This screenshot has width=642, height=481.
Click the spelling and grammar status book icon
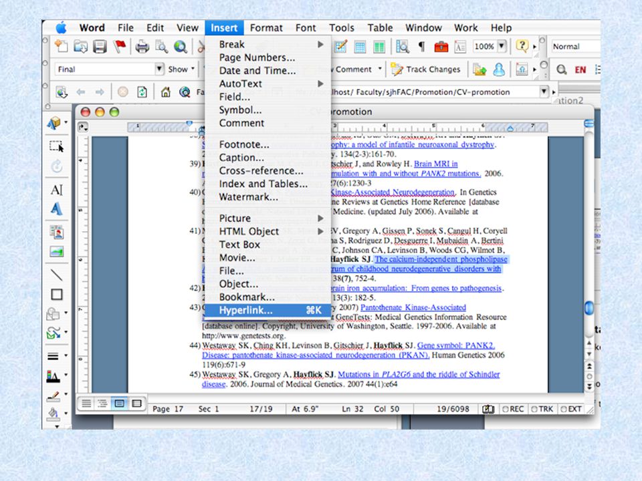(x=488, y=409)
